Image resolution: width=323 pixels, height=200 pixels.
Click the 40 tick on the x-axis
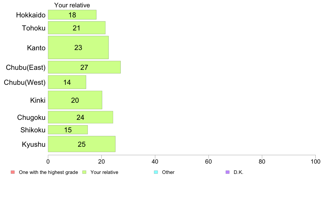[155, 162]
